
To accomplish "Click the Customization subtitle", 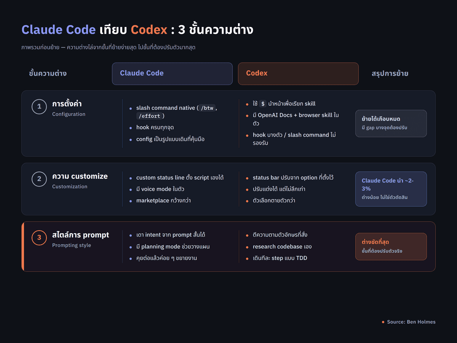I will [70, 187].
